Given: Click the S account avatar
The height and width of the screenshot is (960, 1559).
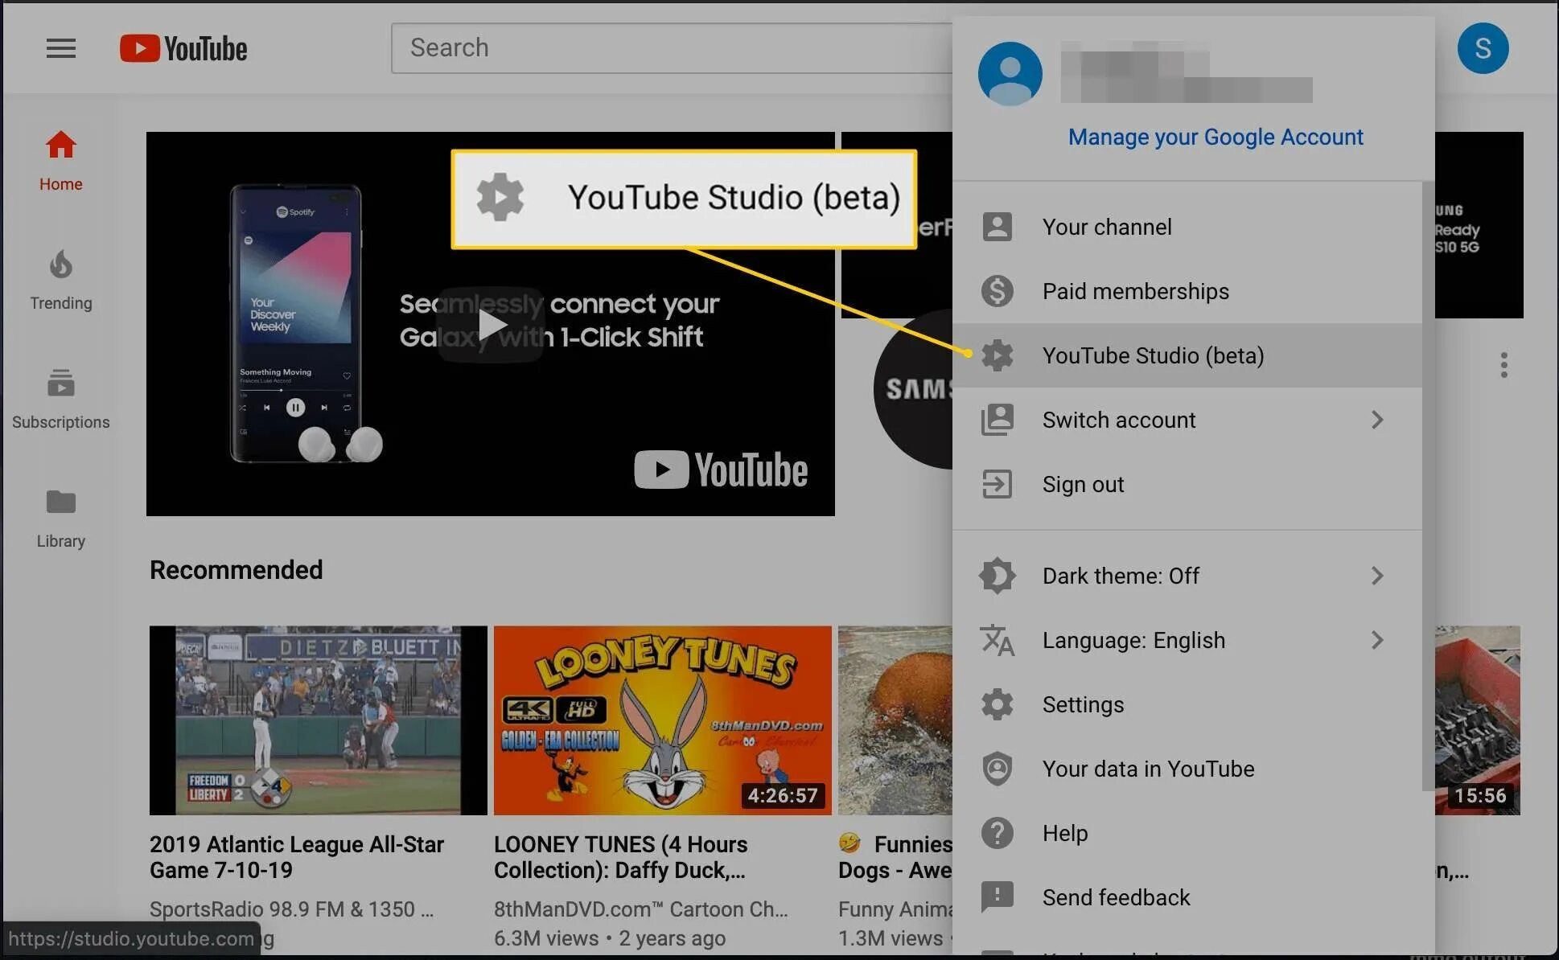Looking at the screenshot, I should pyautogui.click(x=1482, y=48).
